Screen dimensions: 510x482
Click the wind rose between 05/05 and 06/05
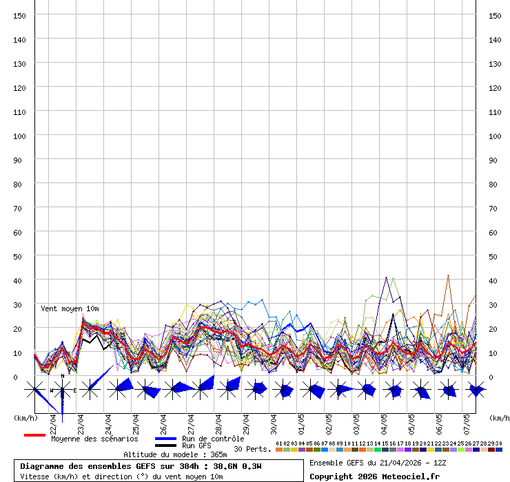(421, 390)
